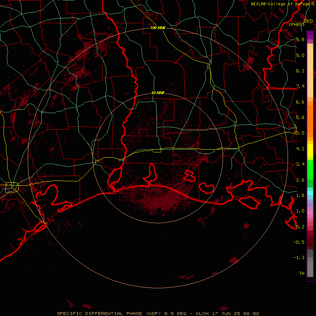The width and height of the screenshot is (316, 316).
Task: Pick the purple top band of the color scale
Action: pyautogui.click(x=310, y=35)
